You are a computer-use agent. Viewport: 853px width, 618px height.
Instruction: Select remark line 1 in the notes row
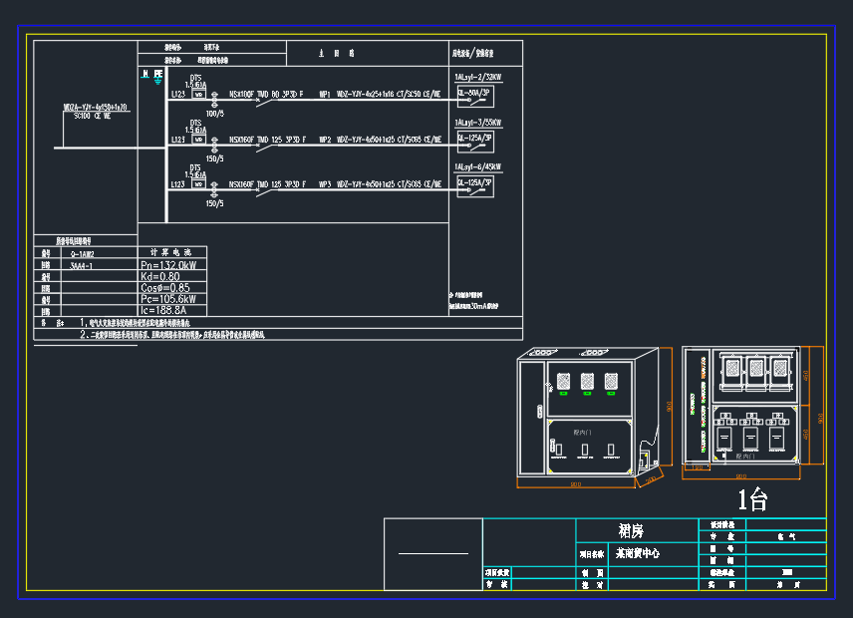click(x=136, y=323)
